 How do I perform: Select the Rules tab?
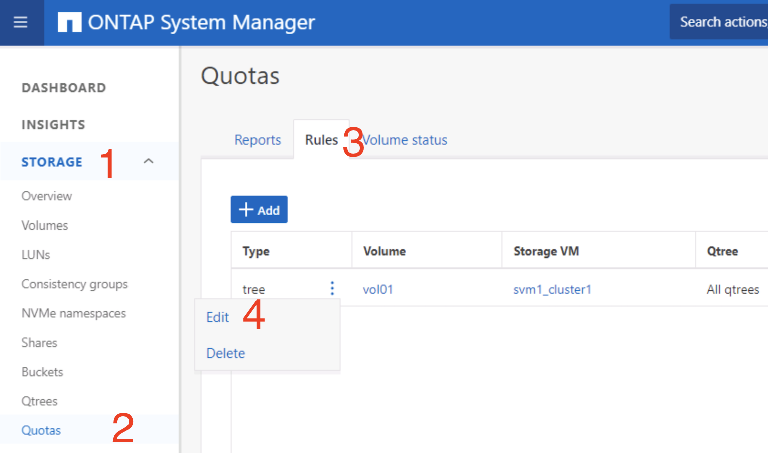tap(321, 140)
